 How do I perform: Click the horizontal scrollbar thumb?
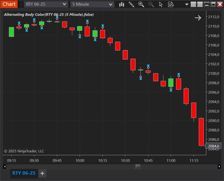point(138,167)
